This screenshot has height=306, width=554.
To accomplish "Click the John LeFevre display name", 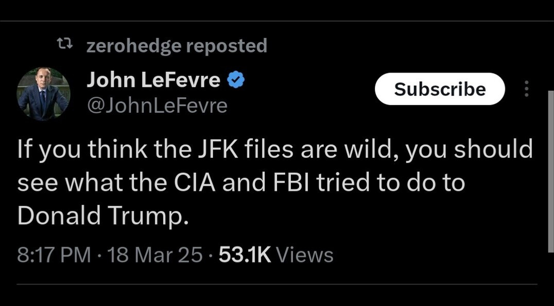I will 153,80.
